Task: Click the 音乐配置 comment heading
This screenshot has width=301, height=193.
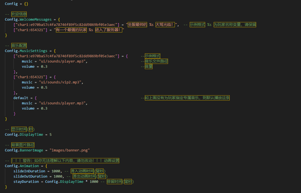Action: pyautogui.click(x=19, y=45)
